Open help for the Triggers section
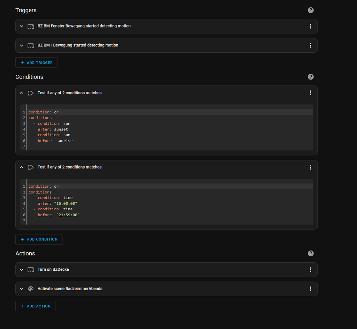Viewport: 357px width, 329px height. (x=311, y=10)
